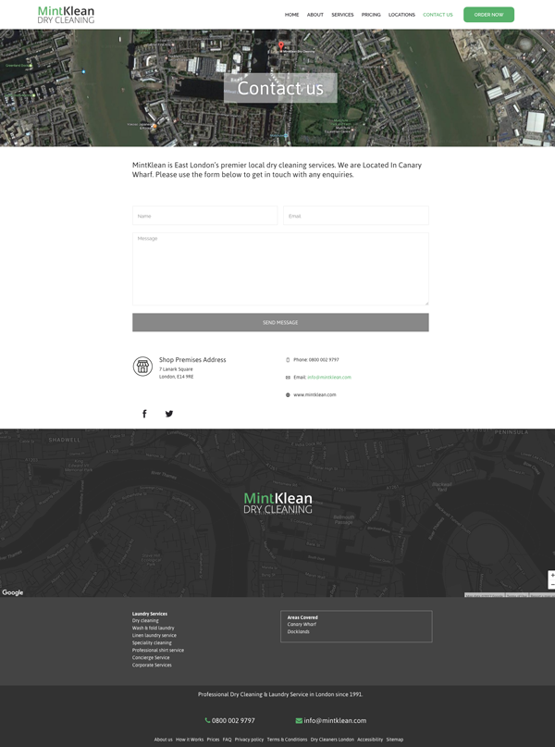Viewport: 555px width, 747px height.
Task: Focus the Message text area
Action: 280,269
